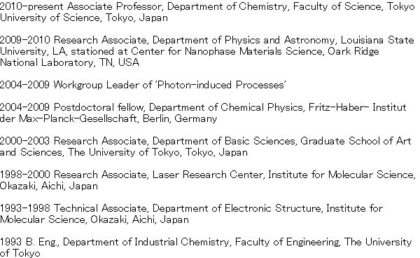Image resolution: width=420 pixels, height=258 pixels.
Task: Click the 'Photon-induced Processes' phrase
Action: click(220, 85)
